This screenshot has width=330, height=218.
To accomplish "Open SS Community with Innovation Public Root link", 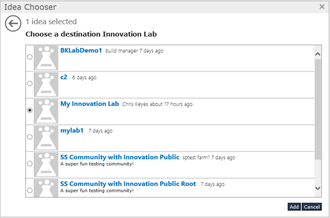I will pos(128,184).
